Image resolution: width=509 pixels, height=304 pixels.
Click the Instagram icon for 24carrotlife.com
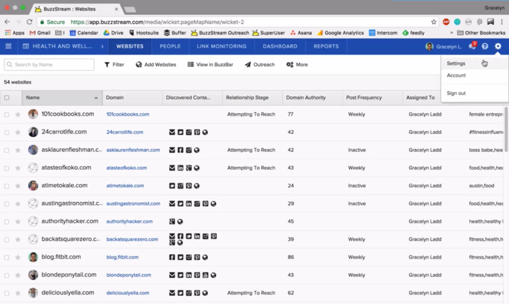[x=188, y=132]
